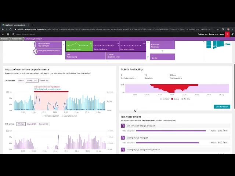The width and height of the screenshot is (235, 176).
Task: Click 'Loading of page /orange.jsf' action
Action: [137, 138]
